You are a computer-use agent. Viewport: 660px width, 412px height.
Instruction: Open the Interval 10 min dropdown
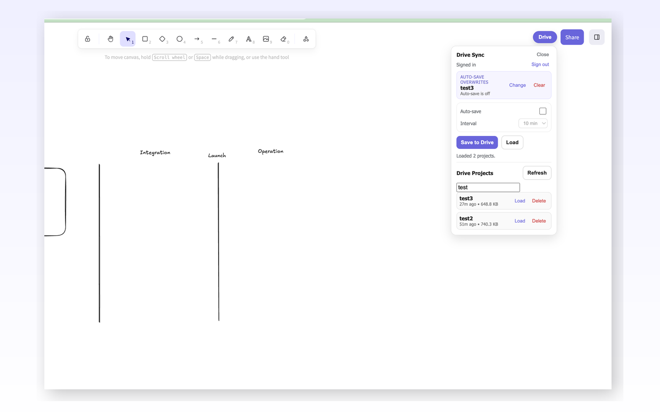533,124
